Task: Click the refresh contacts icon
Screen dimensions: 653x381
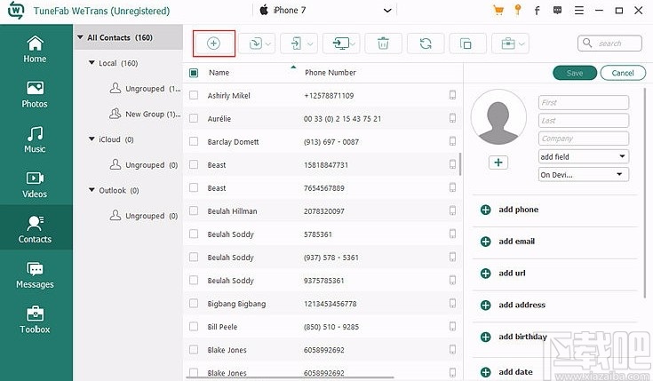Action: [426, 44]
